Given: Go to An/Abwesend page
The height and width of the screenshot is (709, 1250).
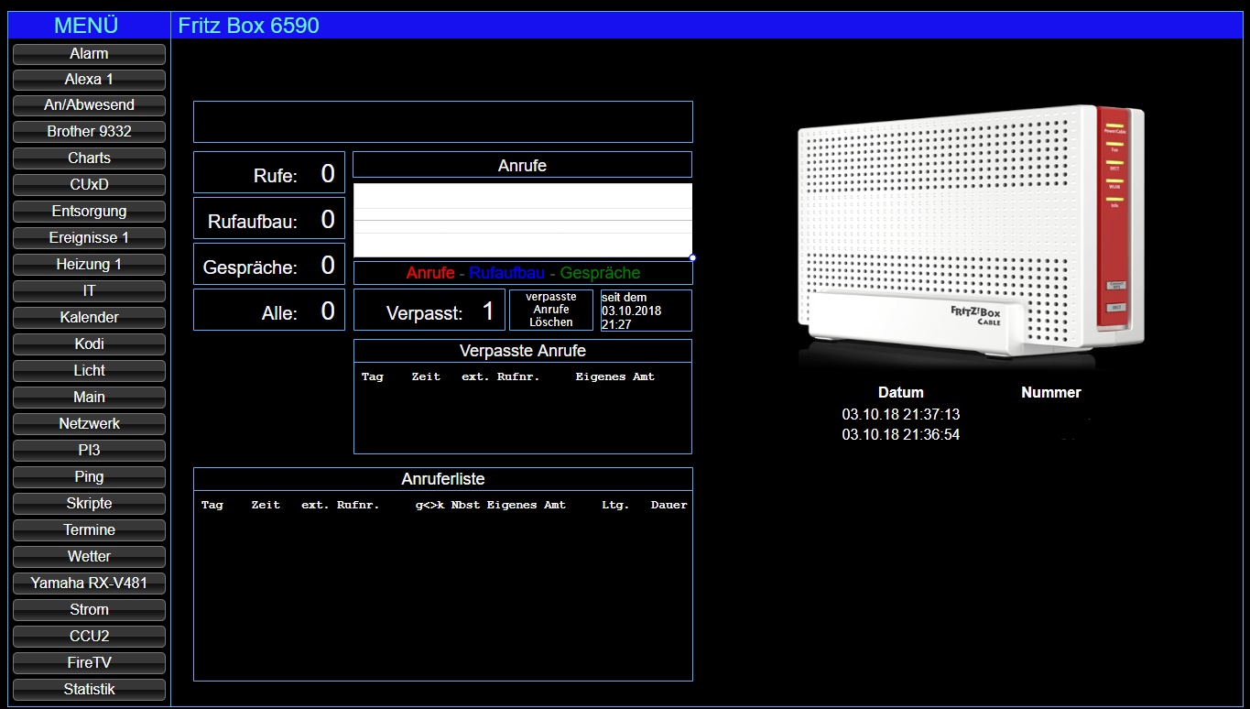Looking at the screenshot, I should (89, 105).
